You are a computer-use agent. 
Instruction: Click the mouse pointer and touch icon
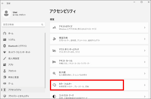[x=54, y=51]
